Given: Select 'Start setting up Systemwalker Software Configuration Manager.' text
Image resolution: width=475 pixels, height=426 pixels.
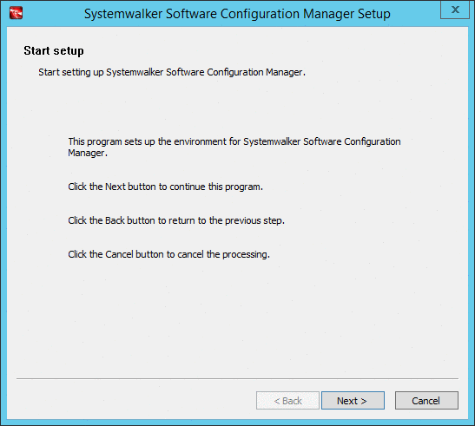Looking at the screenshot, I should (x=172, y=72).
